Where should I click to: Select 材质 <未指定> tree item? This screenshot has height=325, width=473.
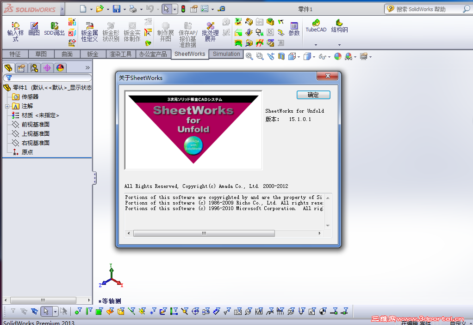pyautogui.click(x=35, y=115)
